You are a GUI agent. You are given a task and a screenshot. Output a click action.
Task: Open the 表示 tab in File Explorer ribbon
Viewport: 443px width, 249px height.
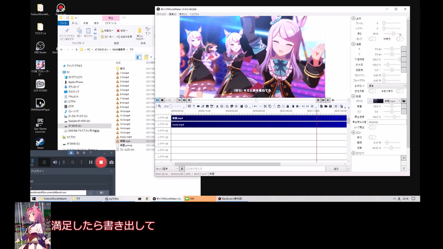pyautogui.click(x=96, y=23)
